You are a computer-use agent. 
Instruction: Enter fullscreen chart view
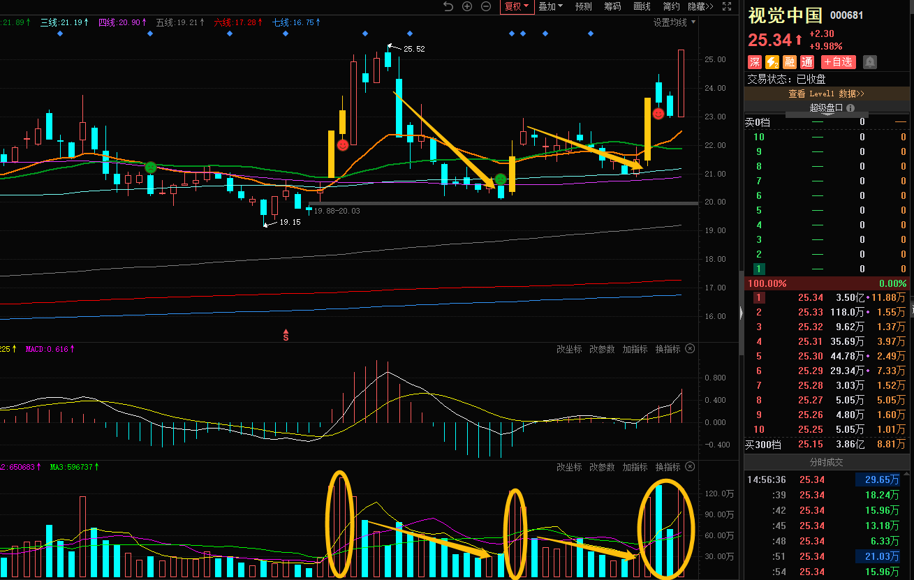coord(728,6)
